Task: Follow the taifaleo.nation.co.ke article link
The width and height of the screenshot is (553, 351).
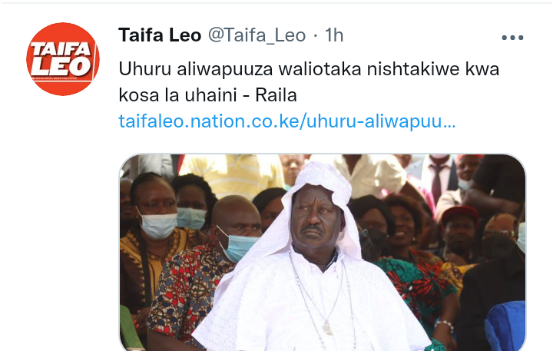Action: click(287, 121)
